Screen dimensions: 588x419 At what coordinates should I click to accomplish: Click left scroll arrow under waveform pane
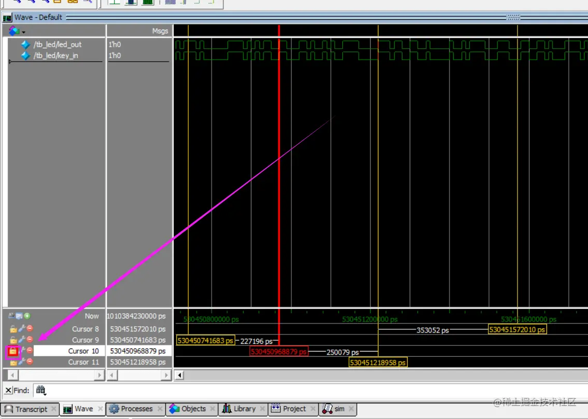[x=179, y=375]
